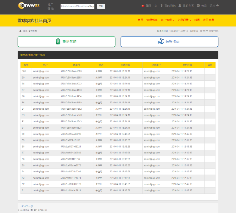The width and height of the screenshot is (236, 213).
Task: Click the 排单币使用记录一览表 panel heading
Action: coord(33,55)
